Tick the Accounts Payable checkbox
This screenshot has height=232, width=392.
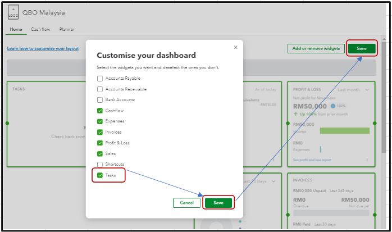click(100, 79)
